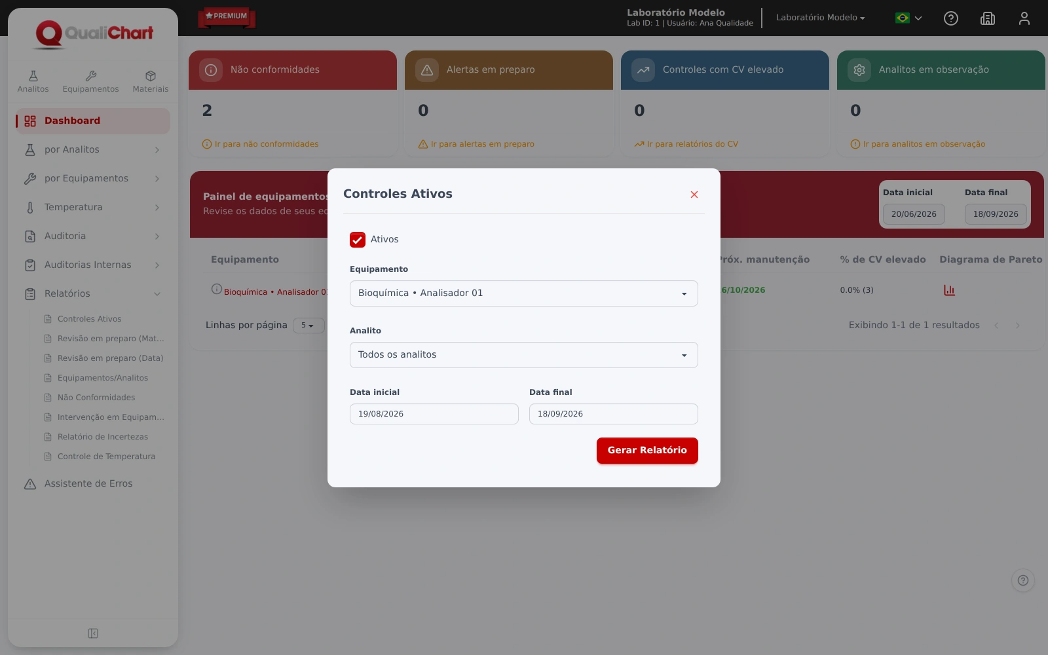Expand the por Analitos menu
Viewport: 1048px width, 655px height.
(92, 150)
